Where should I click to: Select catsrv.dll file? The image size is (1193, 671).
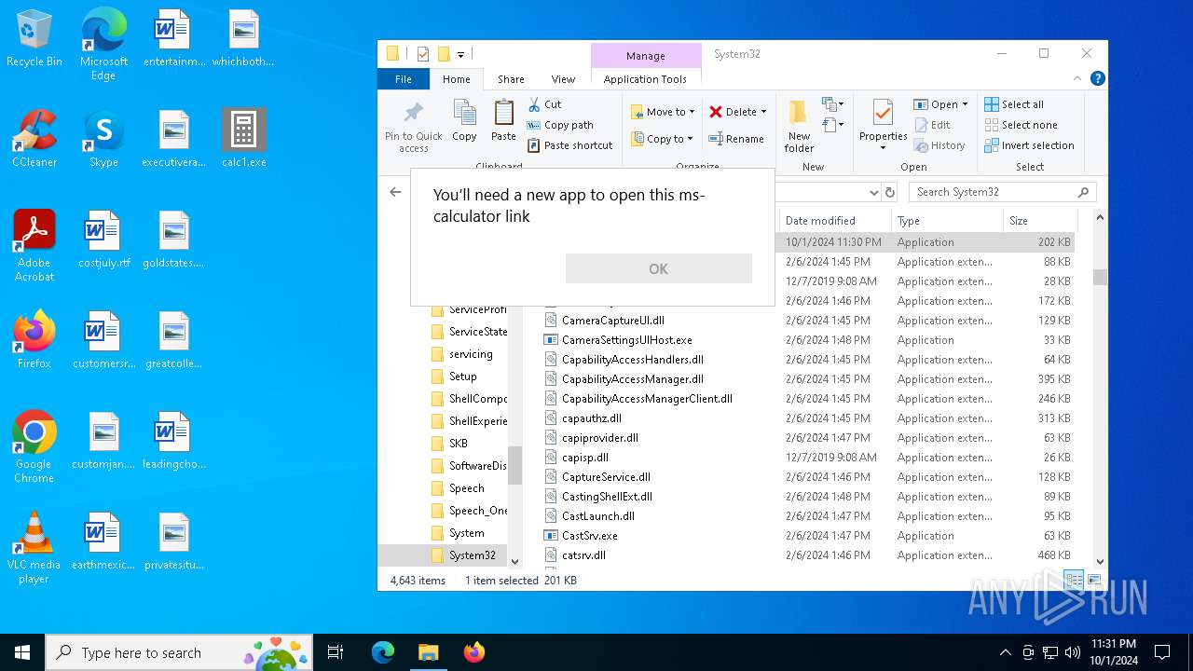[x=583, y=555]
